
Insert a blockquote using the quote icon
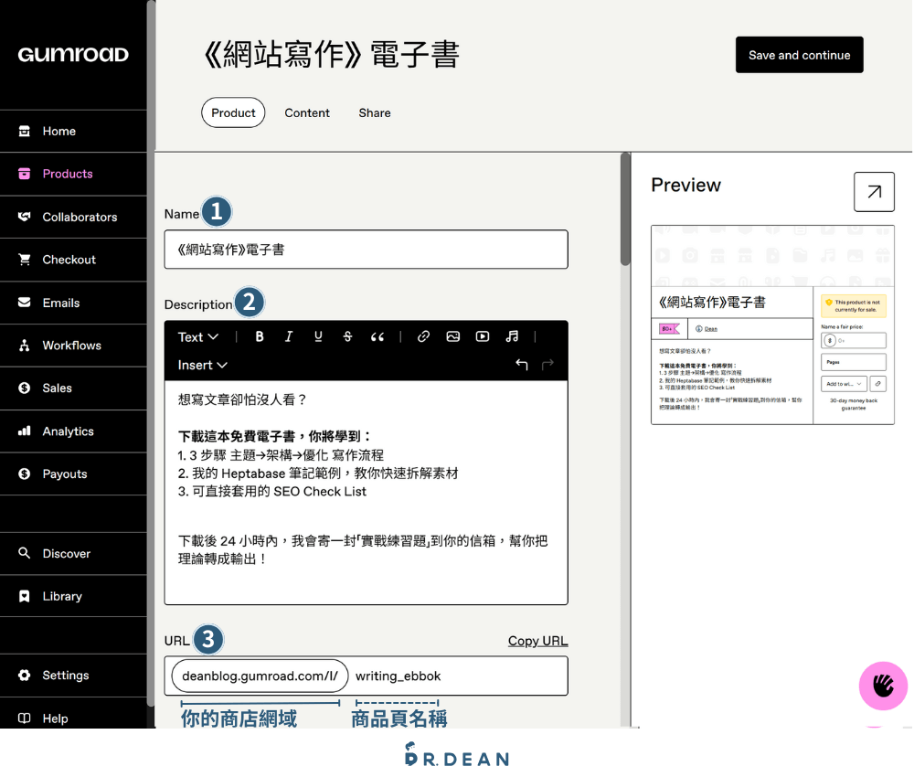click(377, 336)
